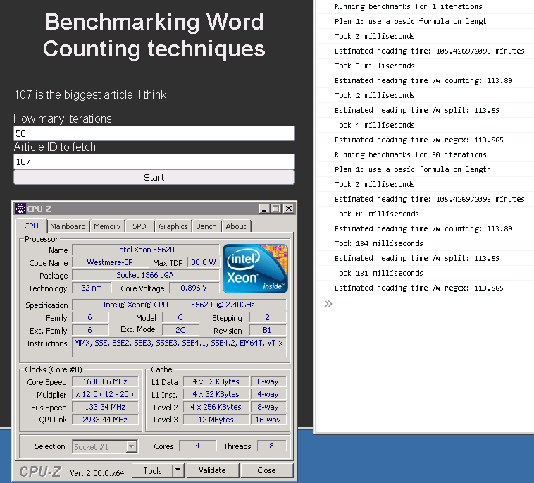Go to the Graphics tab
This screenshot has width=534, height=483.
[173, 226]
